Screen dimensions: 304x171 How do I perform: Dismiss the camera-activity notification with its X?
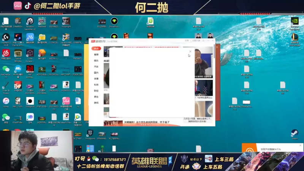300,145
